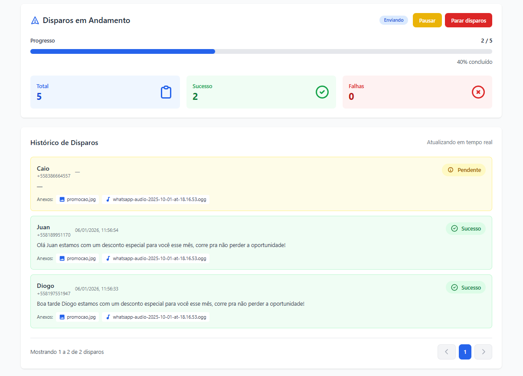This screenshot has width=523, height=376.
Task: Click check icon in Diogo's Sucesso badge
Action: pos(454,287)
